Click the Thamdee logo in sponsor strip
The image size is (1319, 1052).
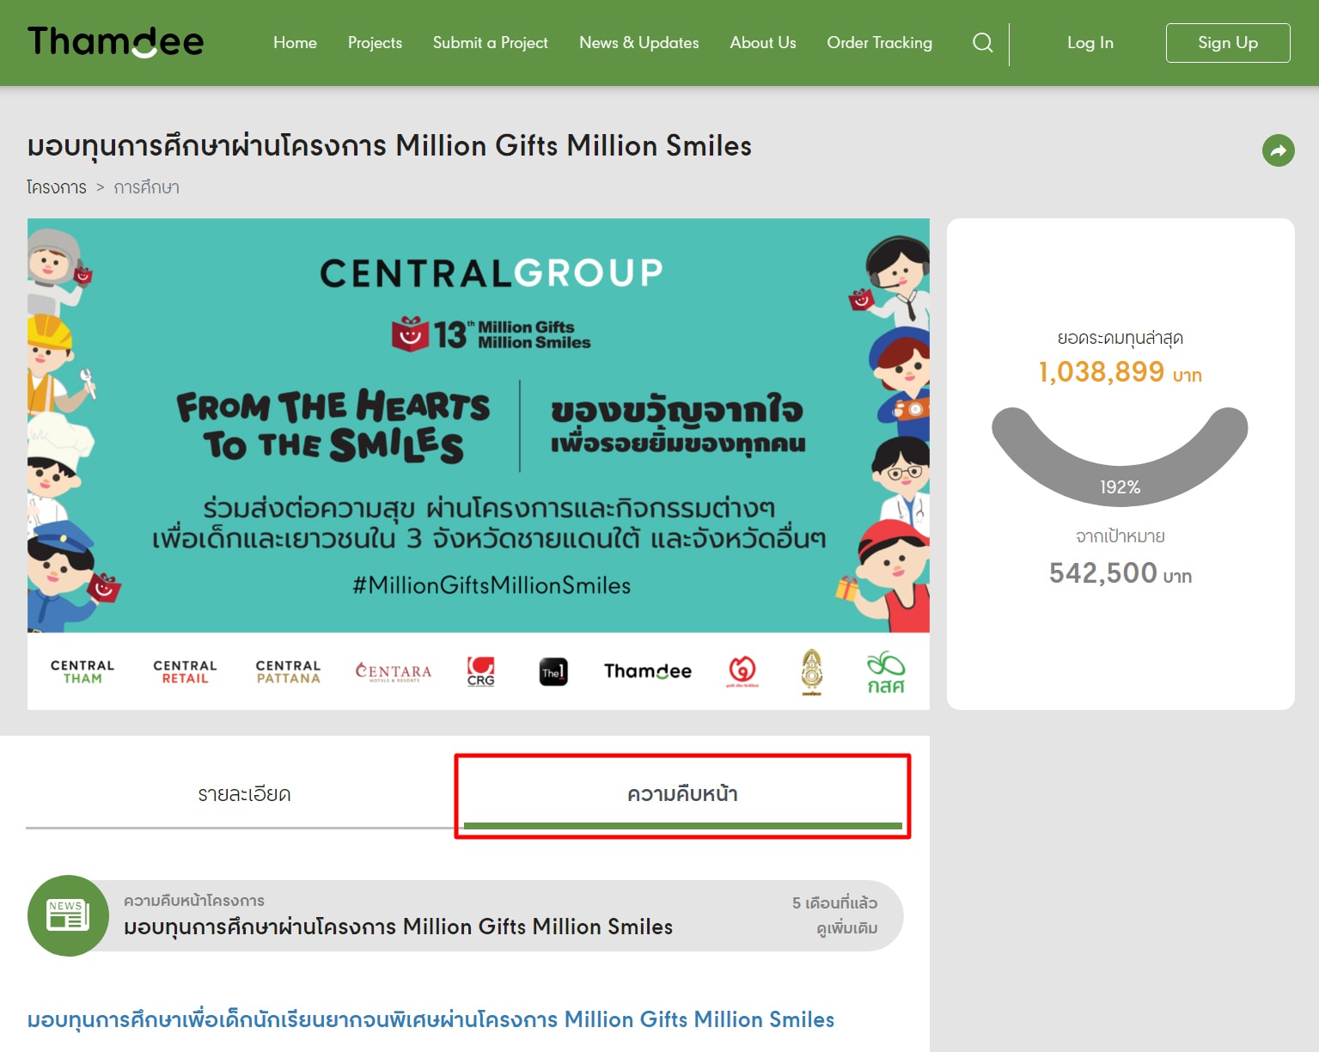click(x=647, y=671)
